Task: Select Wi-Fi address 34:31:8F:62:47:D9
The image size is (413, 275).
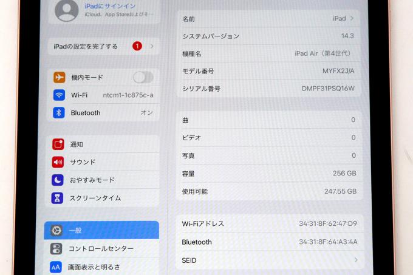Action: point(328,223)
